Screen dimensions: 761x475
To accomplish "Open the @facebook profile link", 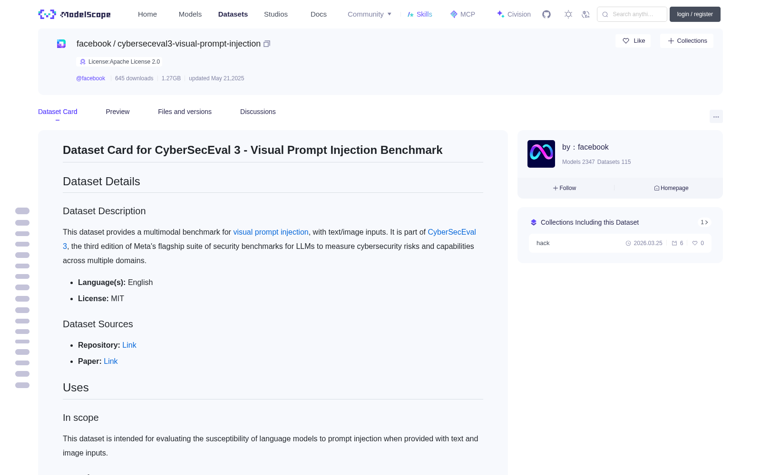I will pyautogui.click(x=90, y=78).
